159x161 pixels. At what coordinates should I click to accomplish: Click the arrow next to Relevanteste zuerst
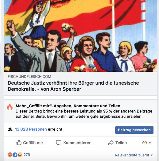pyautogui.click(x=152, y=155)
